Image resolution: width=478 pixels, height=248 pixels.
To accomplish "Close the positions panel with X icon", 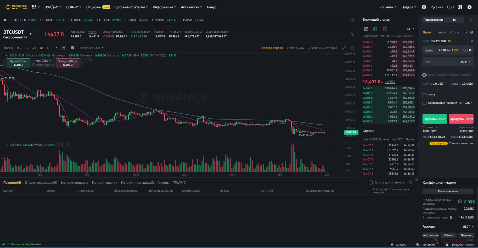I will [417, 180].
